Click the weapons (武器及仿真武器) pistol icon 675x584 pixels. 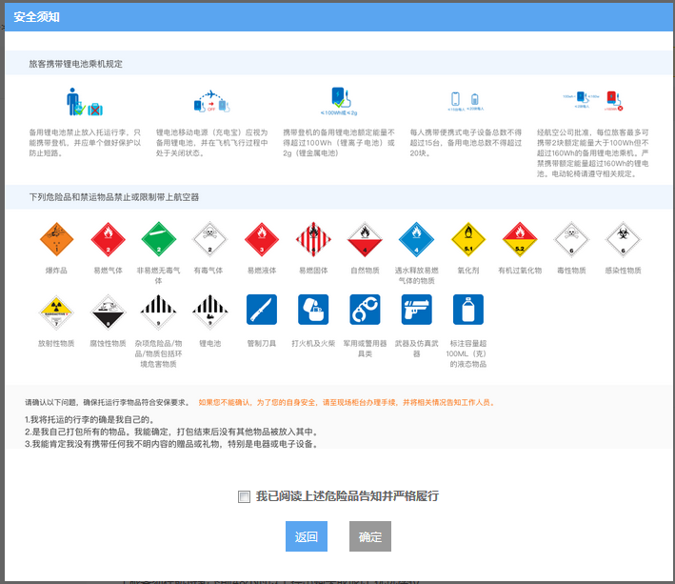[416, 310]
